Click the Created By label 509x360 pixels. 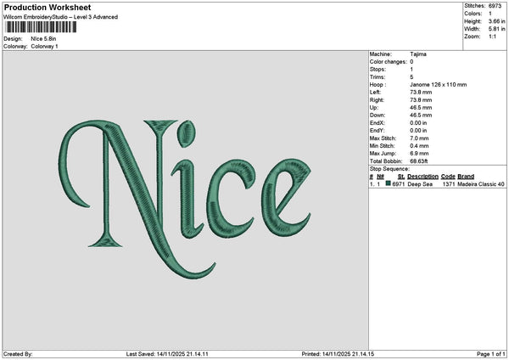(18, 354)
